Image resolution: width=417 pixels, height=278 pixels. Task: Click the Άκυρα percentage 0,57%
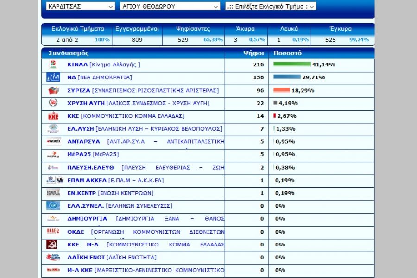[x=257, y=40]
